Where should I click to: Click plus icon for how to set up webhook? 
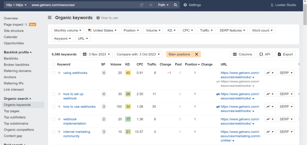click(x=59, y=94)
